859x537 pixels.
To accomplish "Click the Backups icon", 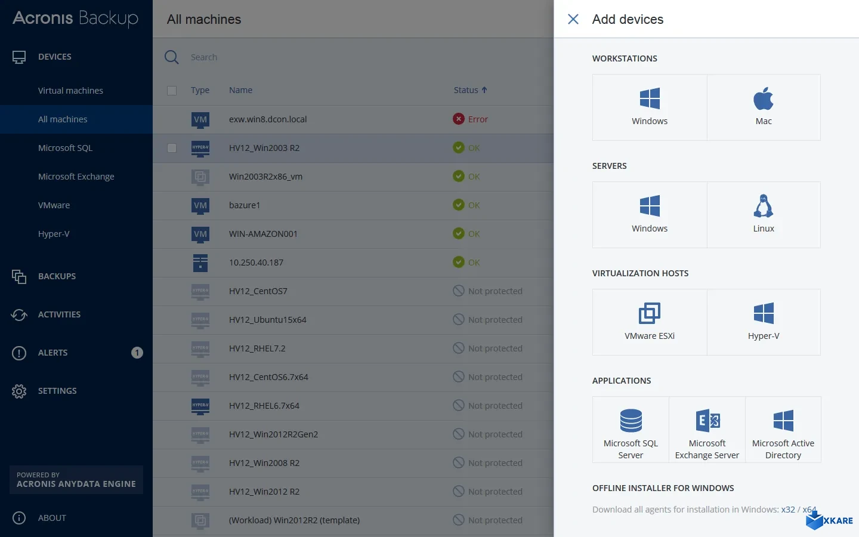I will pyautogui.click(x=19, y=276).
